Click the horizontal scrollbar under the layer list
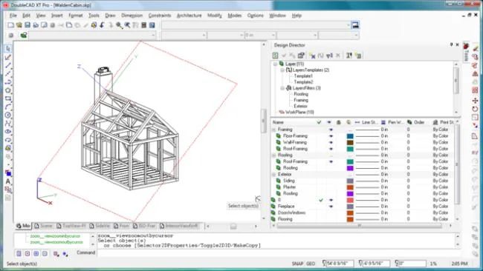This screenshot has width=483, height=271. click(360, 226)
